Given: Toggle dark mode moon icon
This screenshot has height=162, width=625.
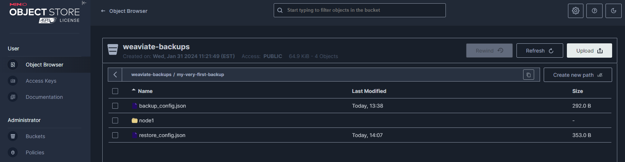Looking at the screenshot, I should (x=614, y=11).
